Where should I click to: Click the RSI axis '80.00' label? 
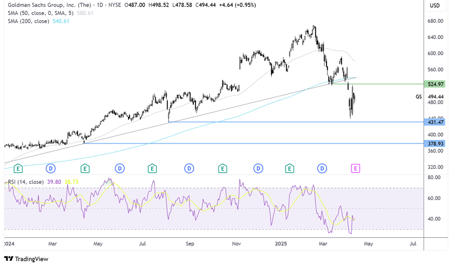[434, 178]
